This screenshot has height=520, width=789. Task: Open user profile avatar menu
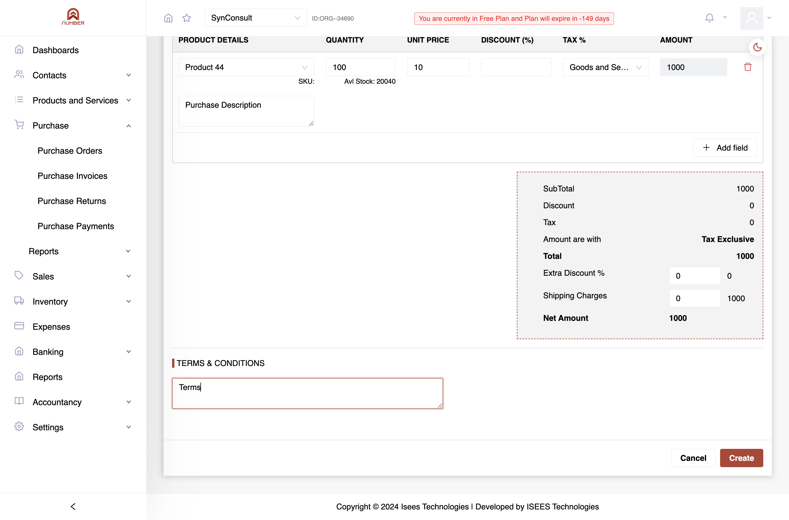752,18
